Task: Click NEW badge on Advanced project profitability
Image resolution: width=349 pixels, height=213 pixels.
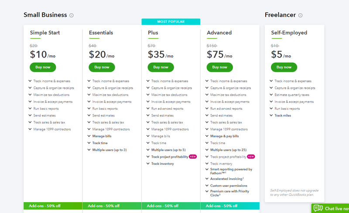Action: tap(251, 156)
